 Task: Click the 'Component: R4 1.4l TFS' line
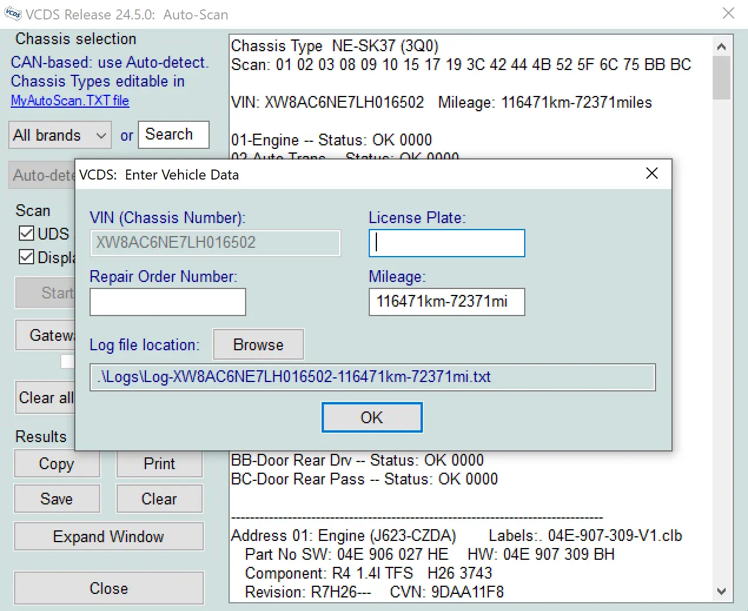369,573
